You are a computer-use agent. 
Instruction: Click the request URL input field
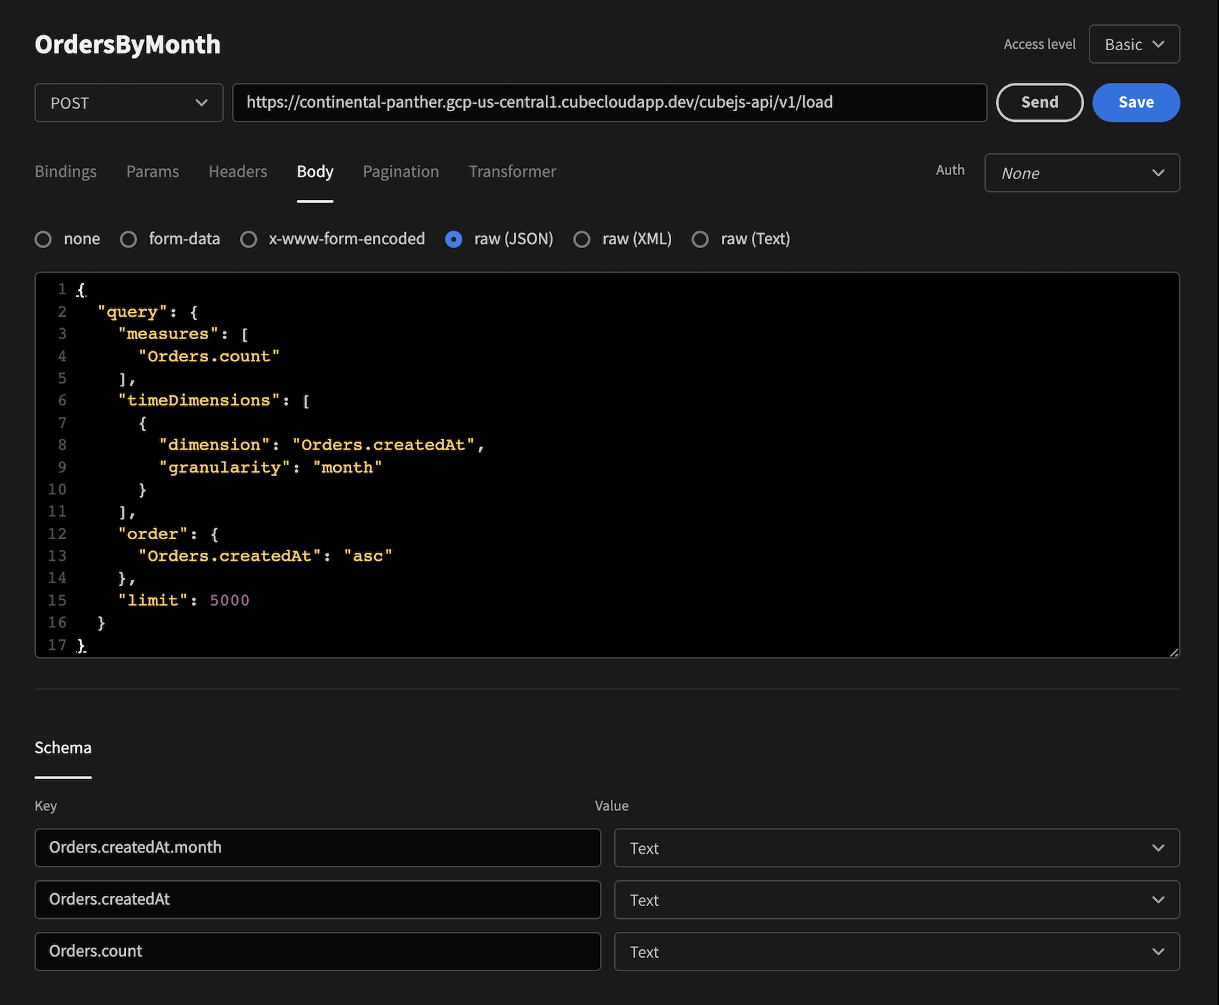(609, 102)
